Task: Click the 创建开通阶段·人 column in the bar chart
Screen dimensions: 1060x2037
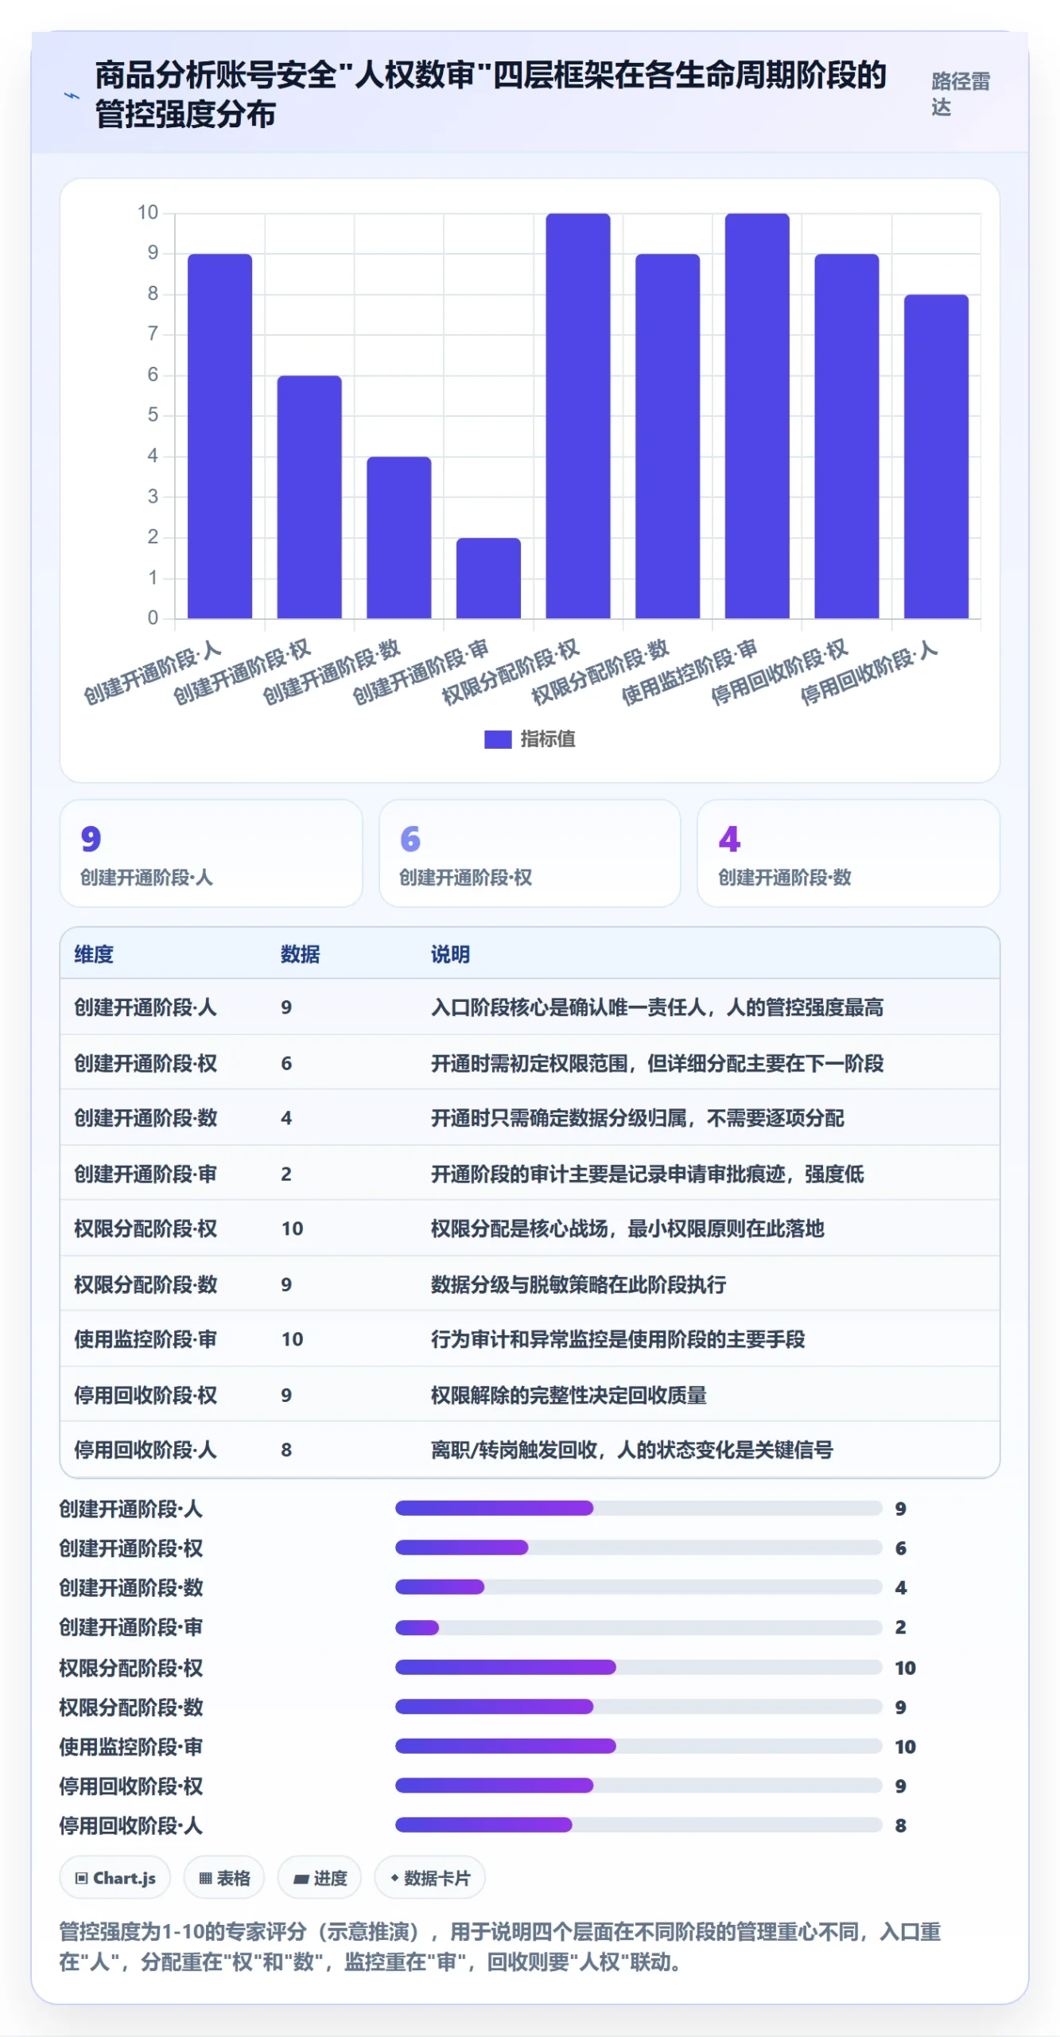Action: click(219, 436)
